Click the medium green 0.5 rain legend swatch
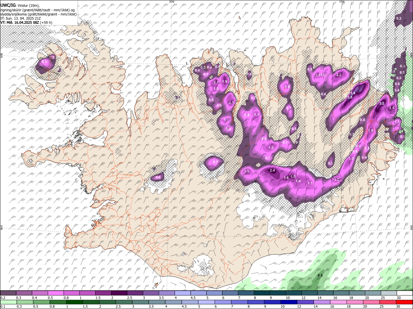The width and height of the screenshot is (413, 309). (41, 302)
